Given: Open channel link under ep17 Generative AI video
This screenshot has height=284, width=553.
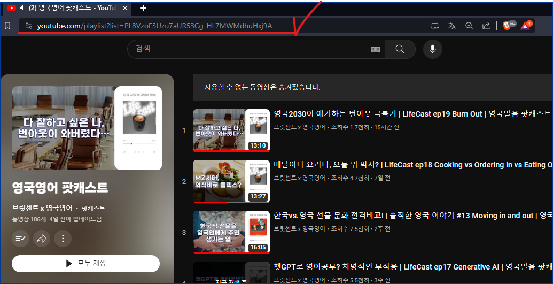Looking at the screenshot, I should point(299,280).
